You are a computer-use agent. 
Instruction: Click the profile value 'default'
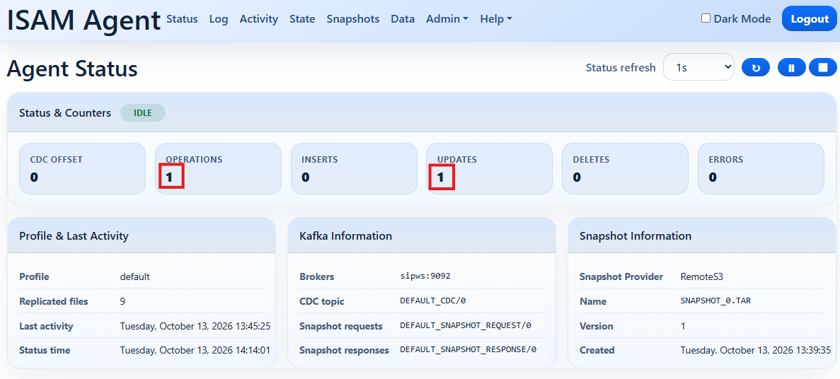click(135, 276)
